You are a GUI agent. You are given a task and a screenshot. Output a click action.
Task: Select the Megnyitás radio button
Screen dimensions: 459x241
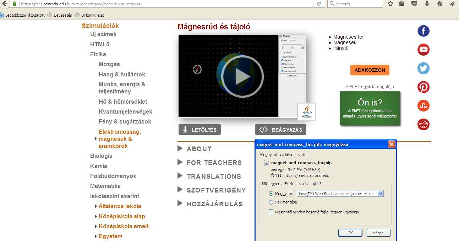pos(271,194)
